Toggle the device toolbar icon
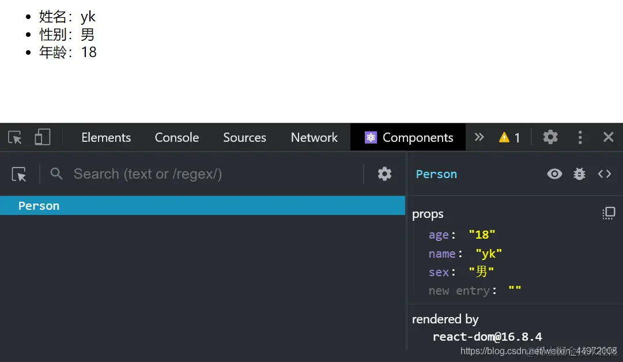Screen dimensions: 623x362 tap(42, 137)
